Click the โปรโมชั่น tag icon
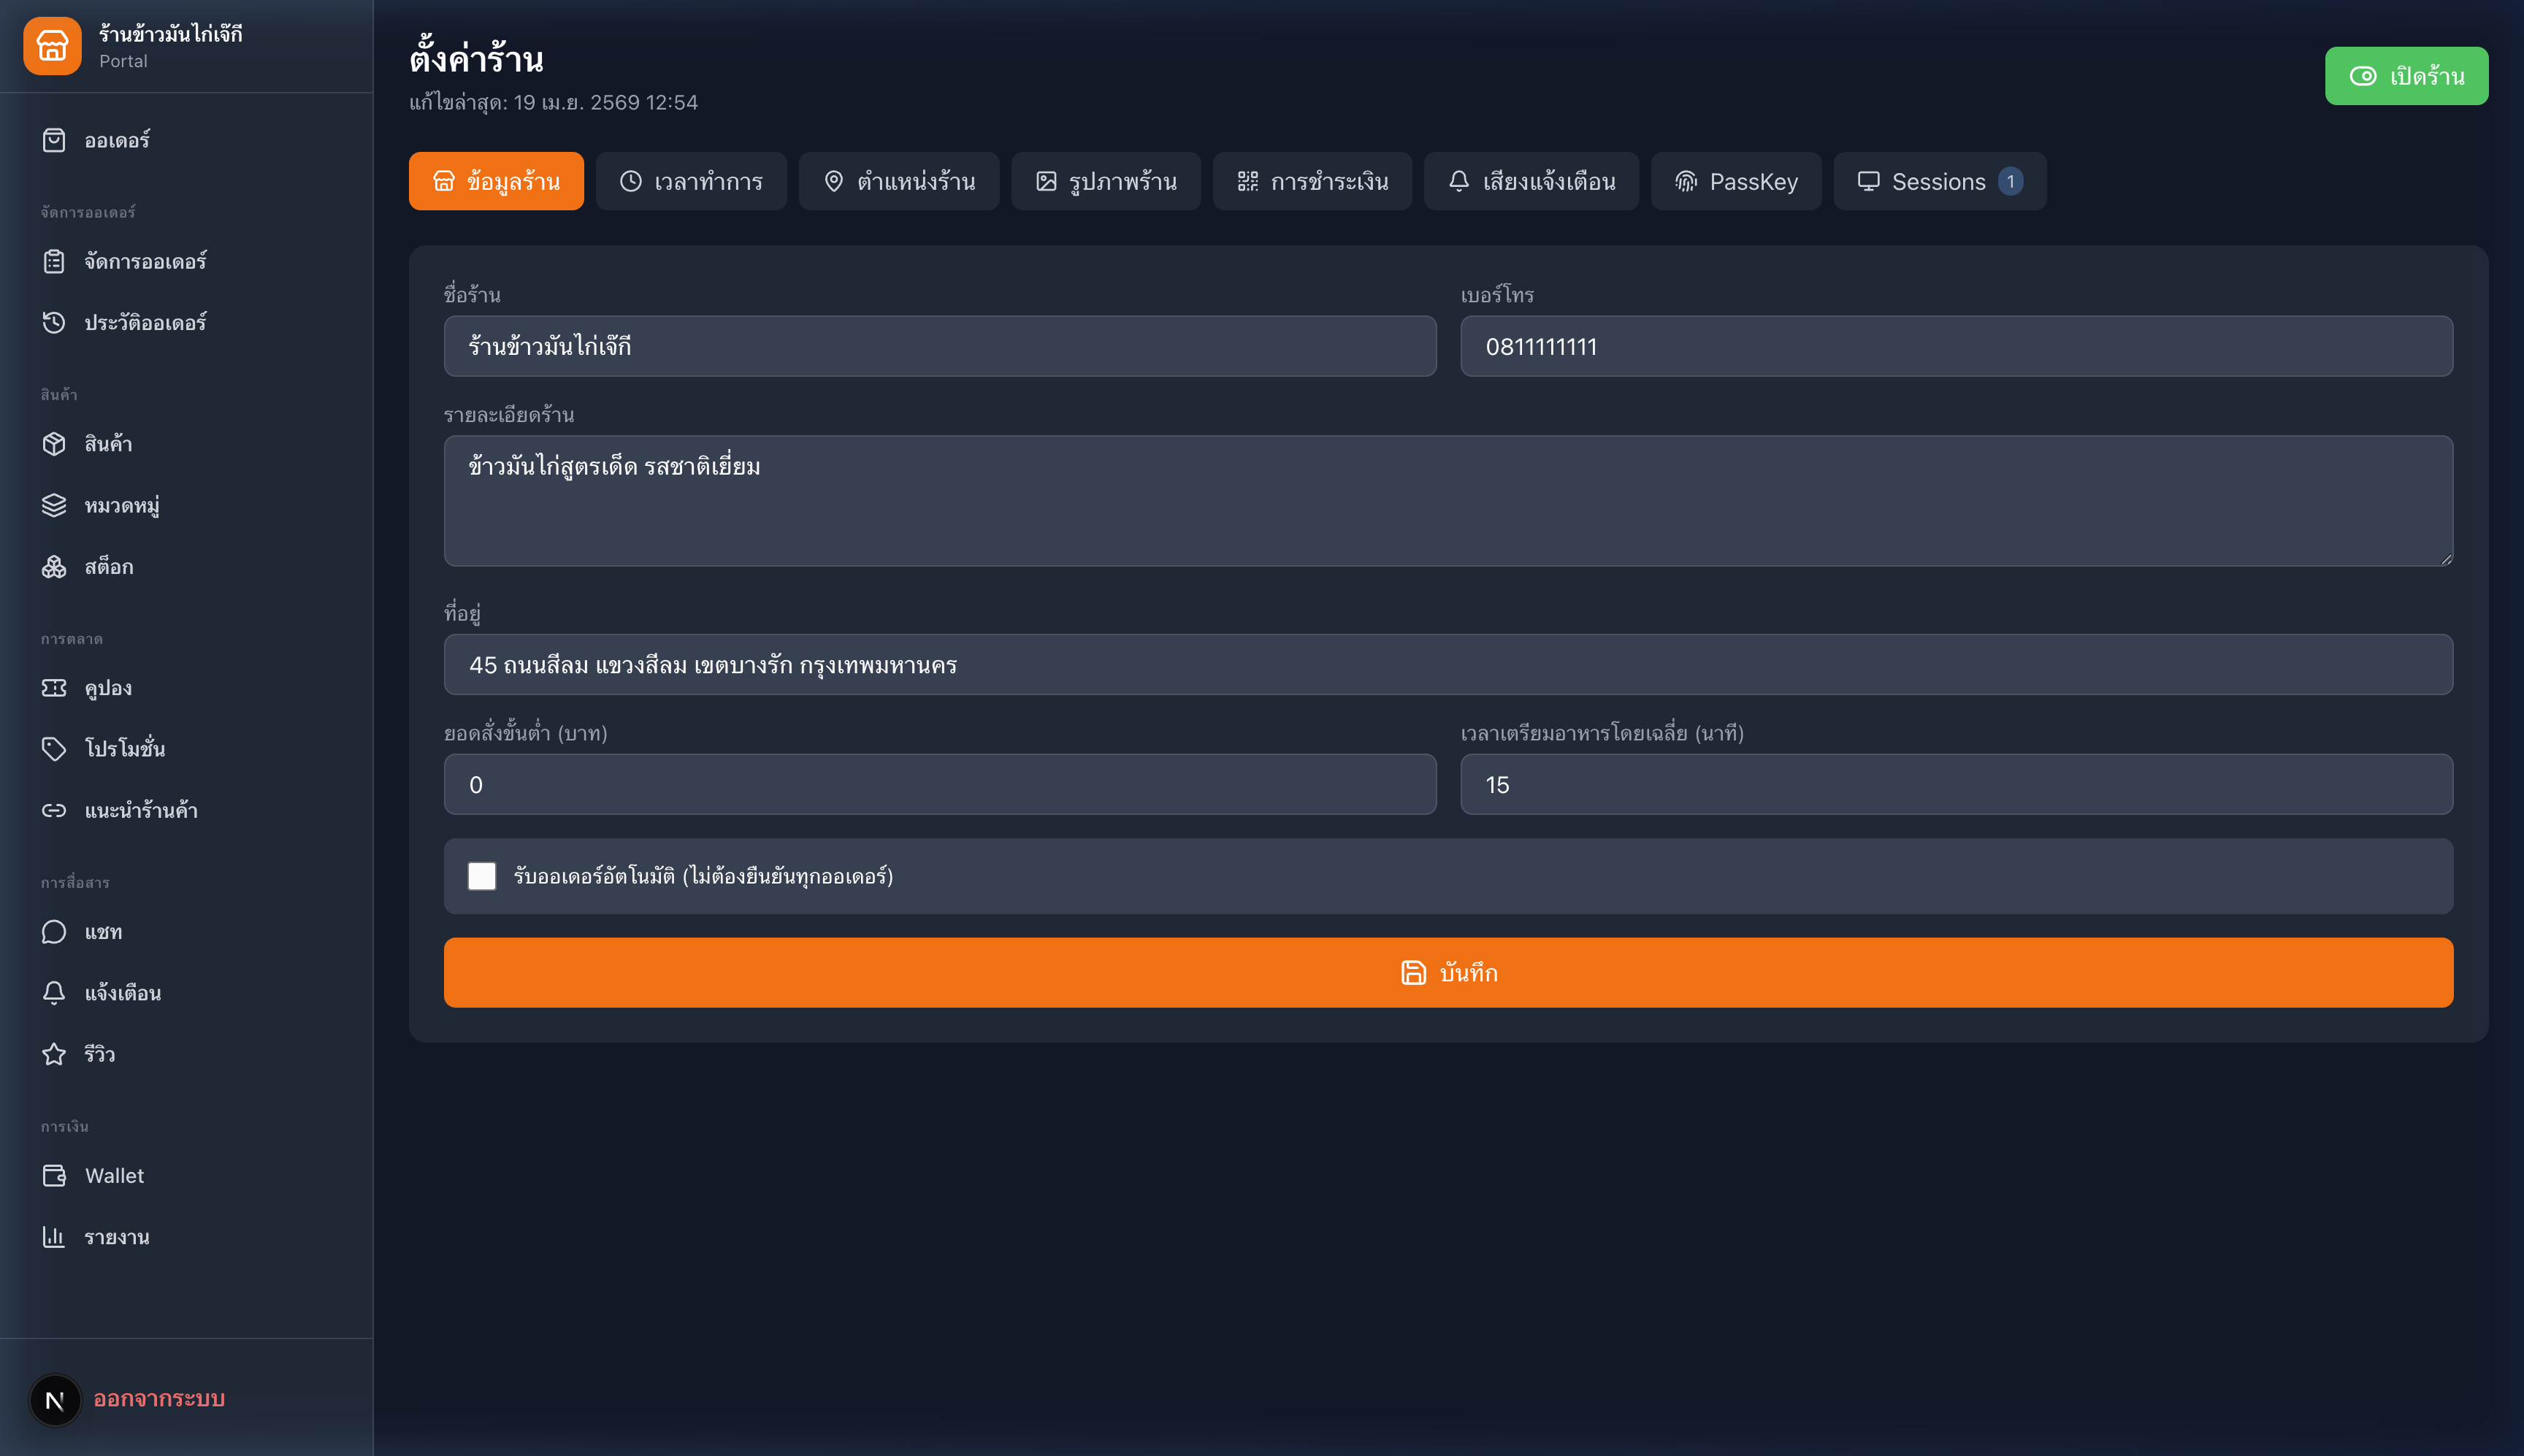2524x1456 pixels. pos(54,749)
